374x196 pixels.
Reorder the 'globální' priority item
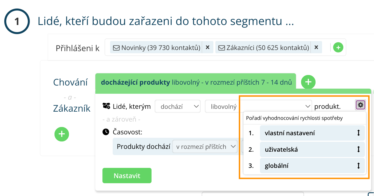click(x=358, y=166)
